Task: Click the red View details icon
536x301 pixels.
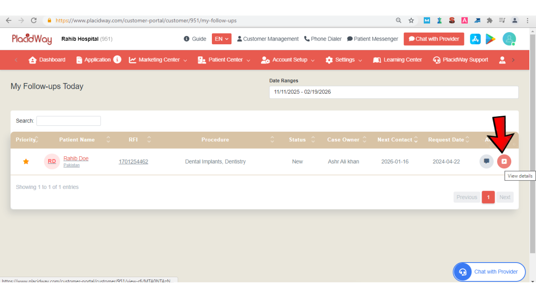Action: tap(504, 161)
